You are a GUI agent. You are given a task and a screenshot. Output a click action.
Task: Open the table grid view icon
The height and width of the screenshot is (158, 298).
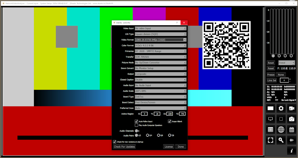coord(271,130)
